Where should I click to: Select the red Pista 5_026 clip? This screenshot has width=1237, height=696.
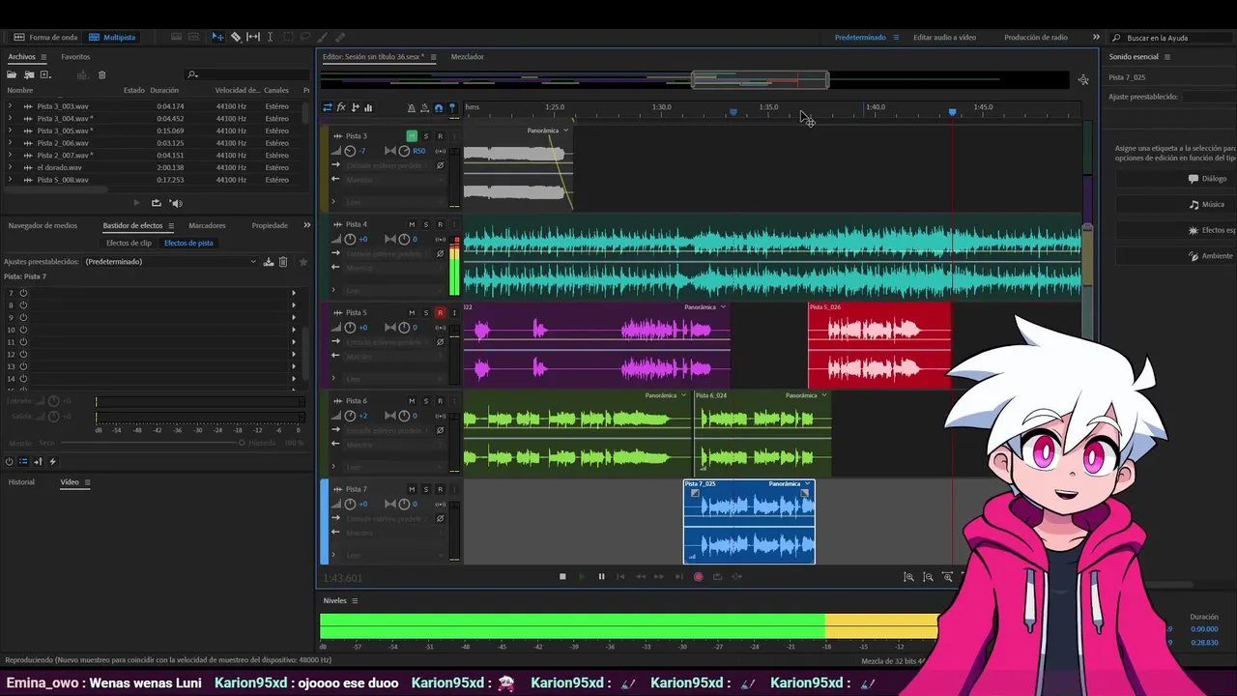point(879,345)
